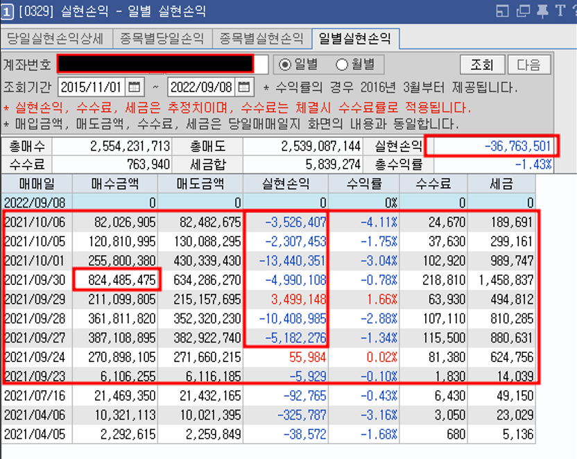The image size is (577, 459).
Task: Click the pin window icon in title bar
Action: pyautogui.click(x=542, y=10)
